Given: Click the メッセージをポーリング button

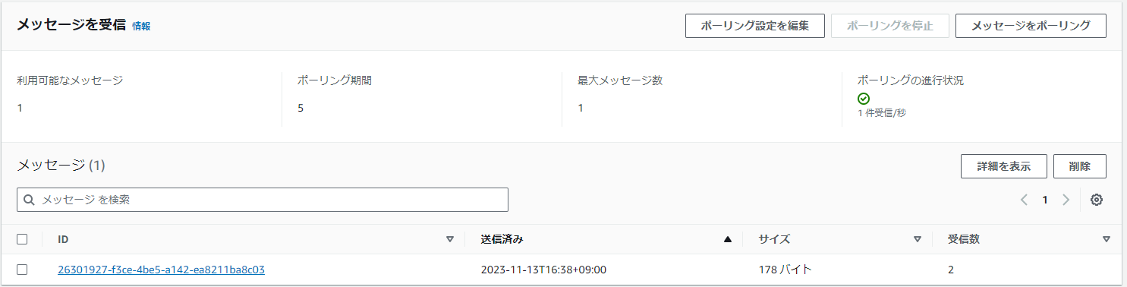Looking at the screenshot, I should point(1031,25).
